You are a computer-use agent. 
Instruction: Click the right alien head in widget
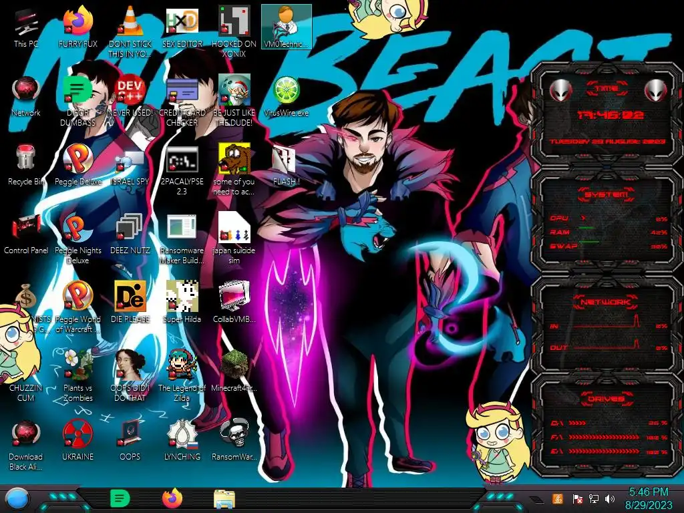(655, 91)
